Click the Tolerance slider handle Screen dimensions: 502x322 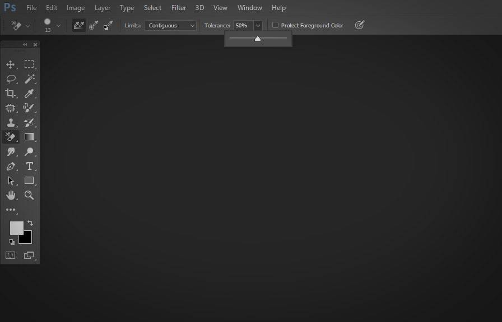pos(258,39)
